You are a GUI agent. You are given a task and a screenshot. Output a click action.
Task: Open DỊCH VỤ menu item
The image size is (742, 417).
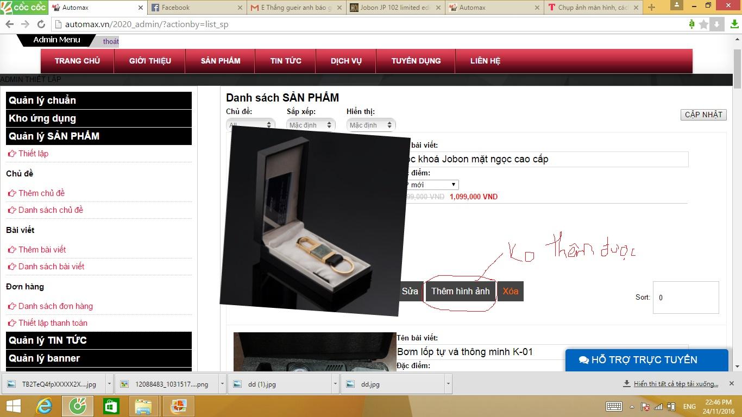[x=346, y=61]
